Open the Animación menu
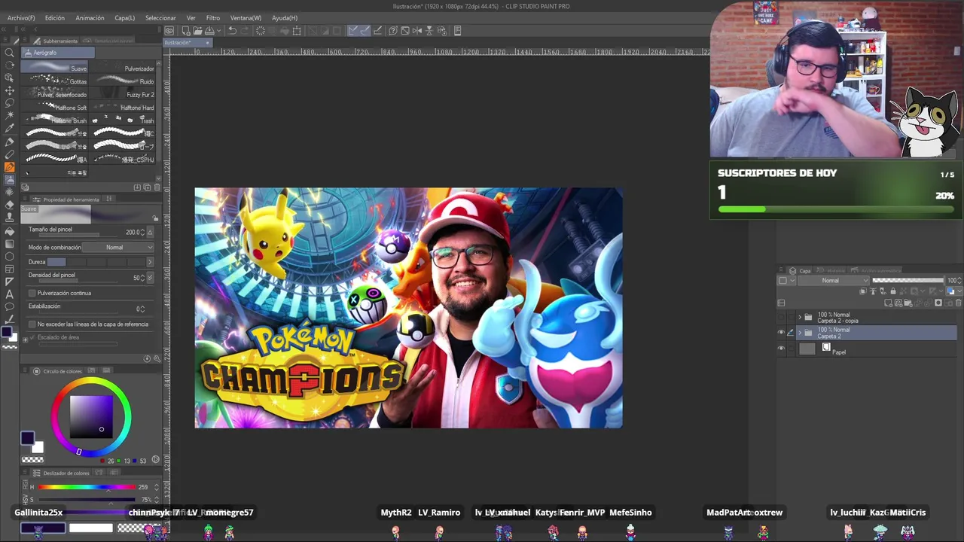 (90, 17)
